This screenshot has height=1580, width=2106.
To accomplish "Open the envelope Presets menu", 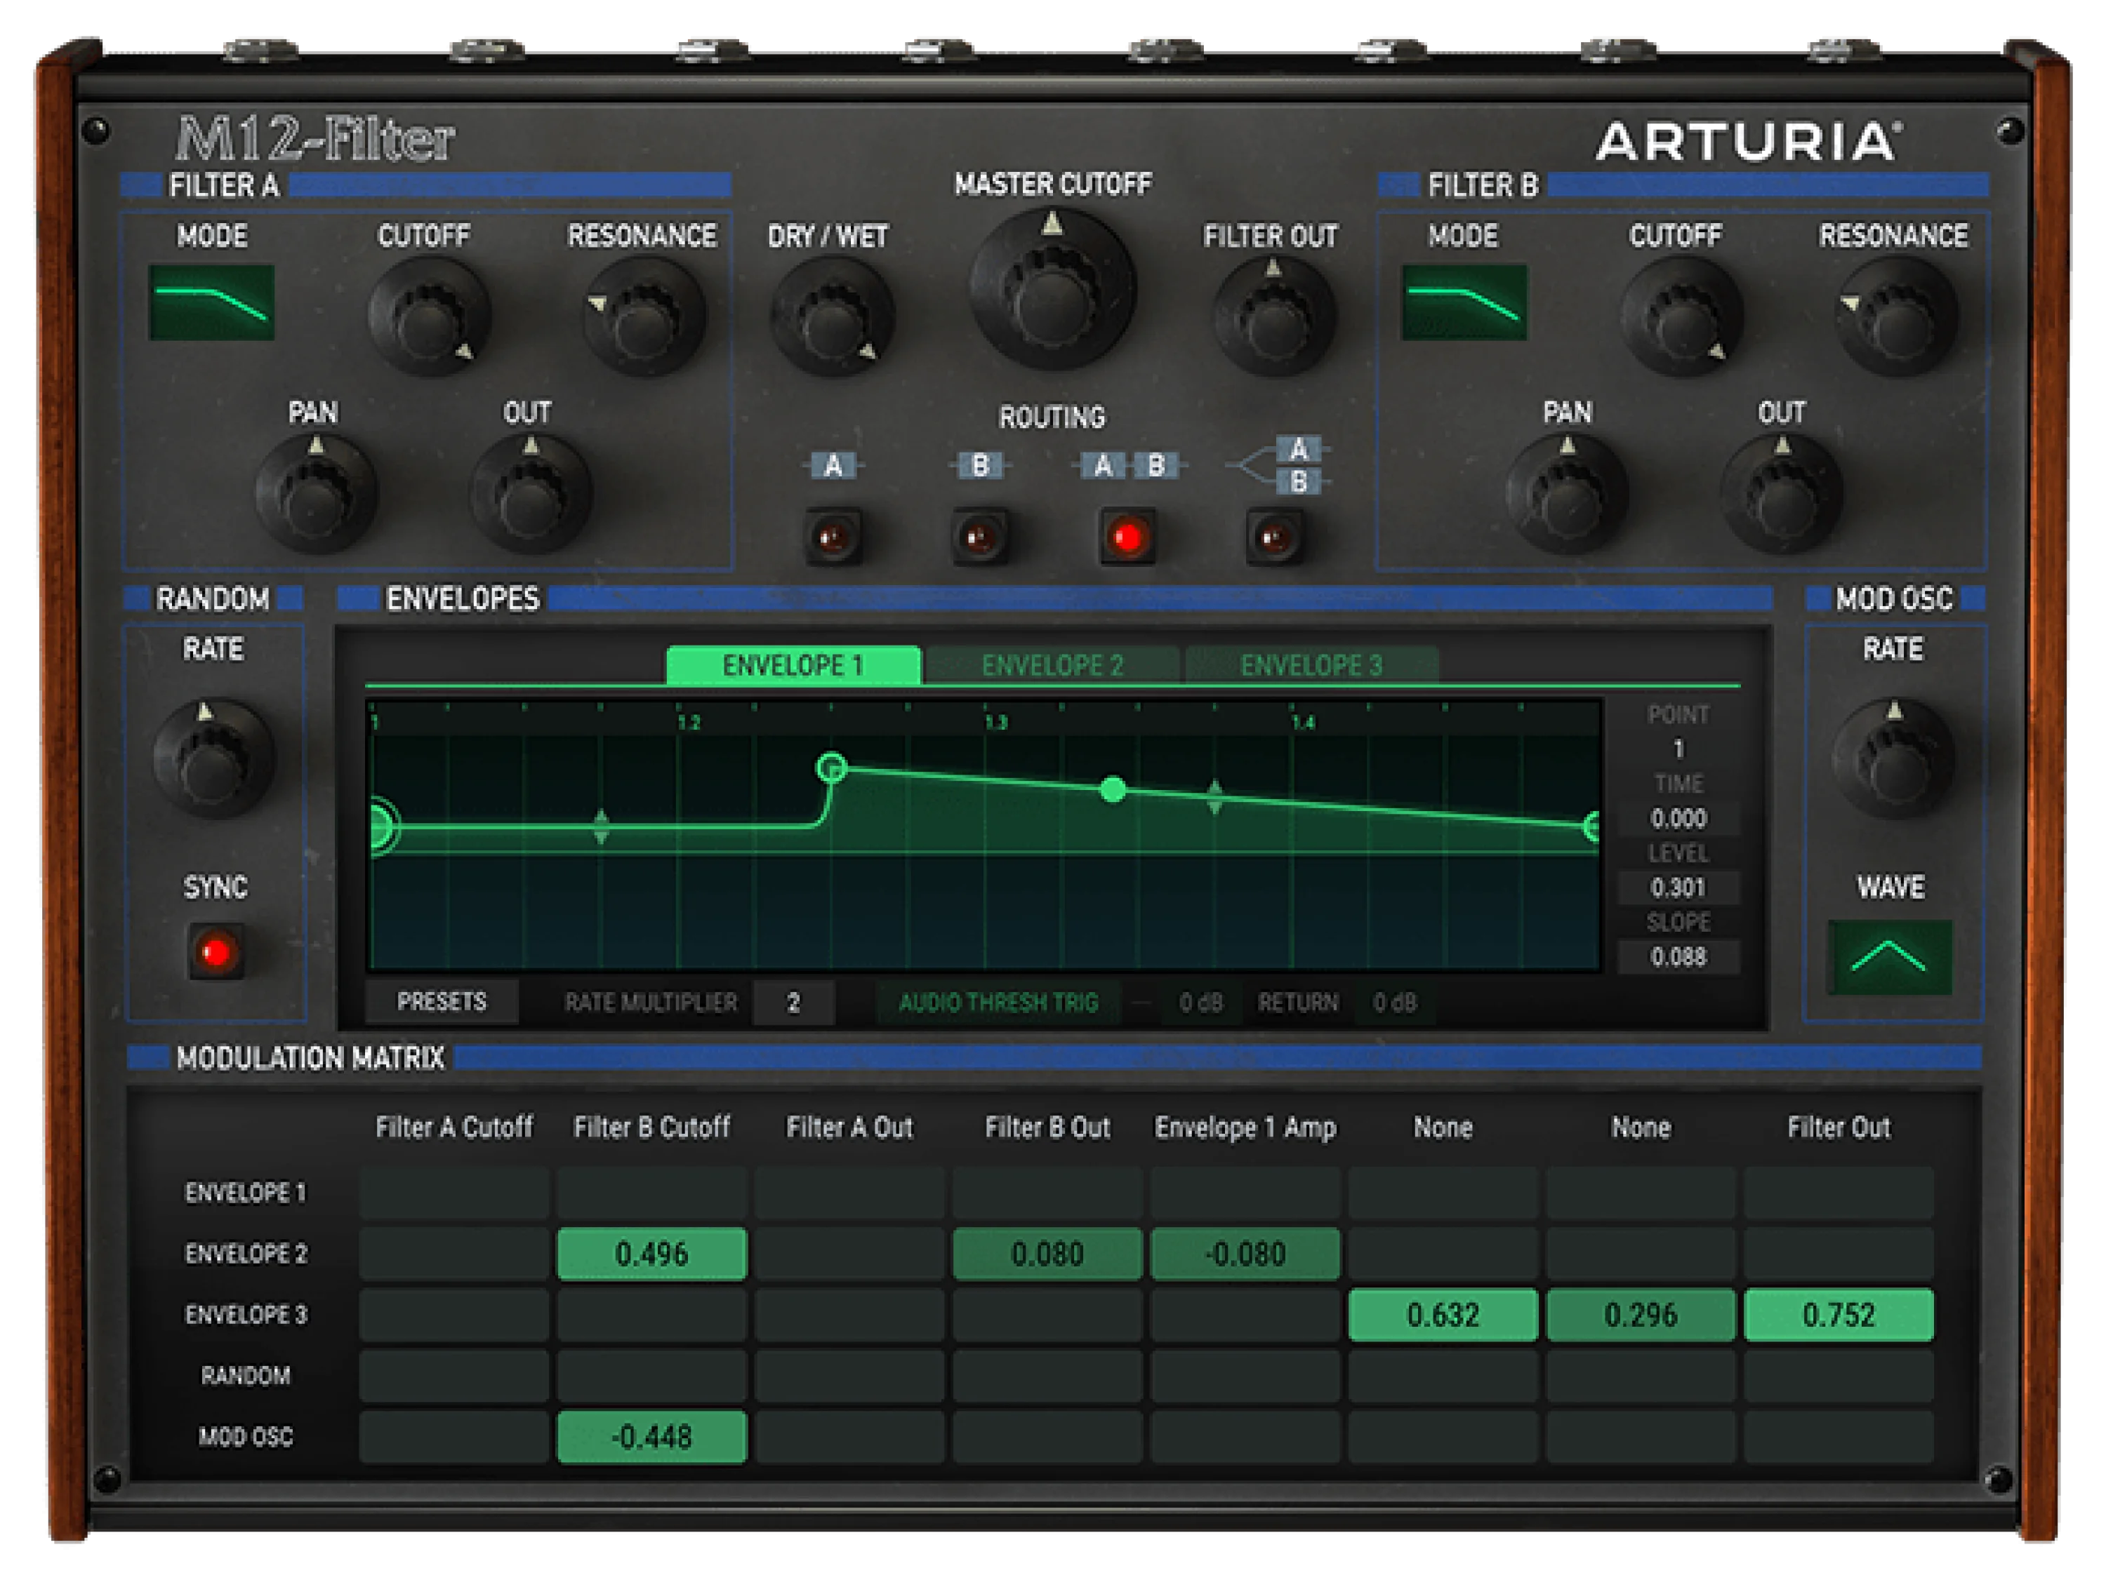I will point(442,1001).
